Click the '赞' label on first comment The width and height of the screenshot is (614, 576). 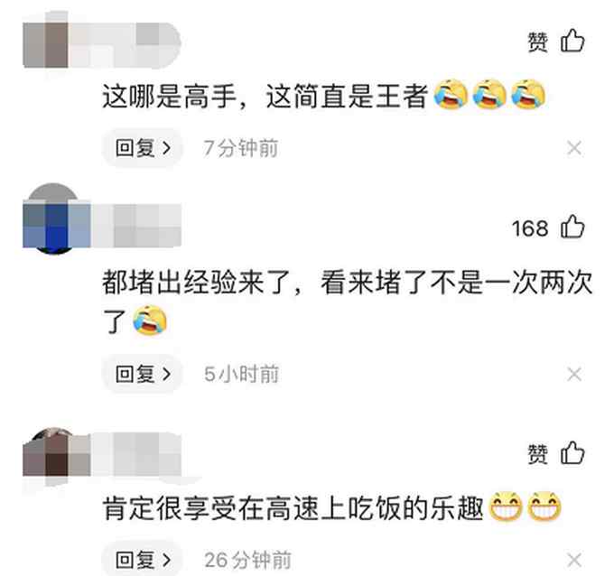coord(537,42)
